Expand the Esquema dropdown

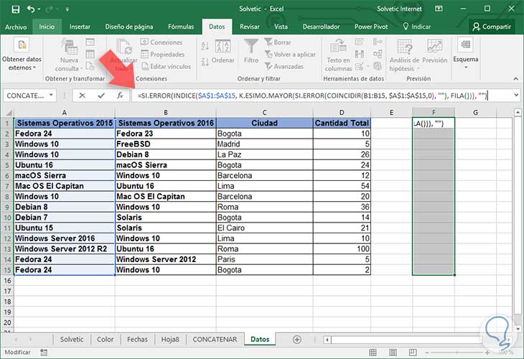(x=466, y=53)
